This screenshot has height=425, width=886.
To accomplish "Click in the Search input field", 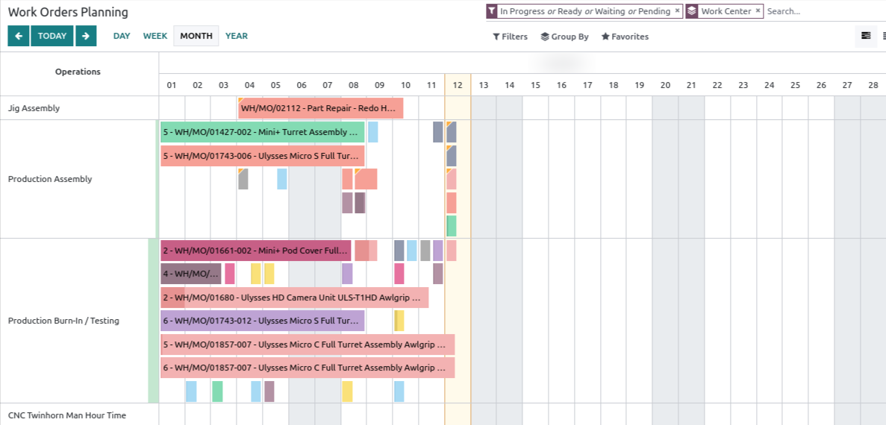I will pos(821,11).
